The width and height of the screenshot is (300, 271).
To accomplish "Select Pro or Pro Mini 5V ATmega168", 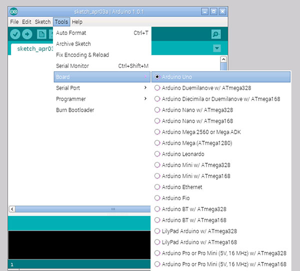I will pos(221,265).
